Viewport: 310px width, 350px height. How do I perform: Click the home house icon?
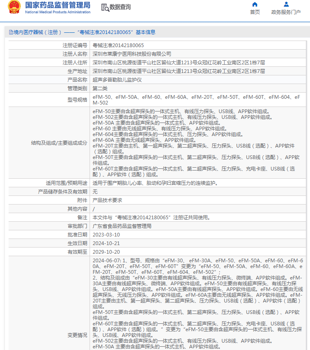pos(255,5)
